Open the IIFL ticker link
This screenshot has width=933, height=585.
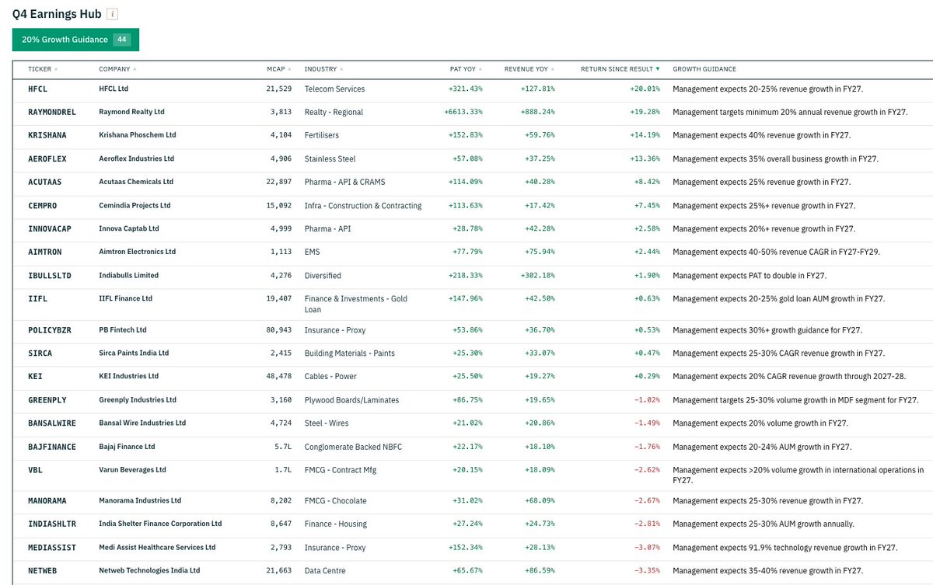tap(37, 299)
